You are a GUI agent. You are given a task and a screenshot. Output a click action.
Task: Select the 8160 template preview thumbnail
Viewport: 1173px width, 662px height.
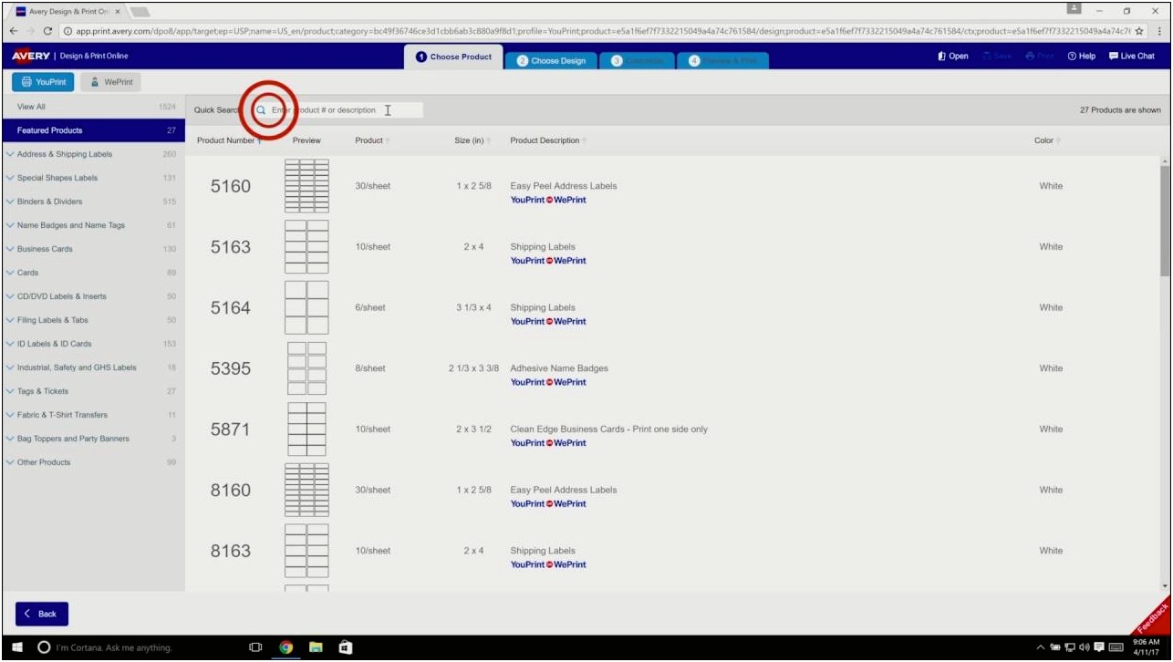[306, 490]
